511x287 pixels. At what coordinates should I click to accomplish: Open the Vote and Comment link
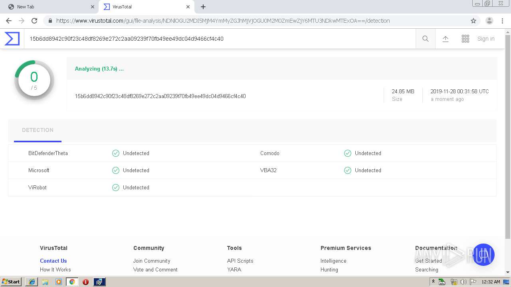155,269
